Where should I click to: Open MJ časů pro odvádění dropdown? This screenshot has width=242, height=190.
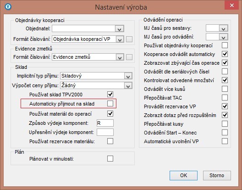pyautogui.click(x=224, y=37)
